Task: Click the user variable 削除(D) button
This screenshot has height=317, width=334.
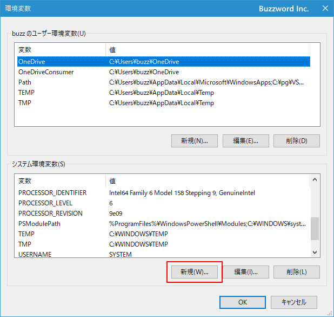Action: (x=297, y=141)
